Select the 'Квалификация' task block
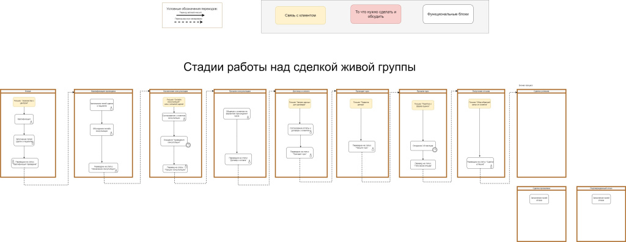The width and height of the screenshot is (626, 242). tap(24, 119)
